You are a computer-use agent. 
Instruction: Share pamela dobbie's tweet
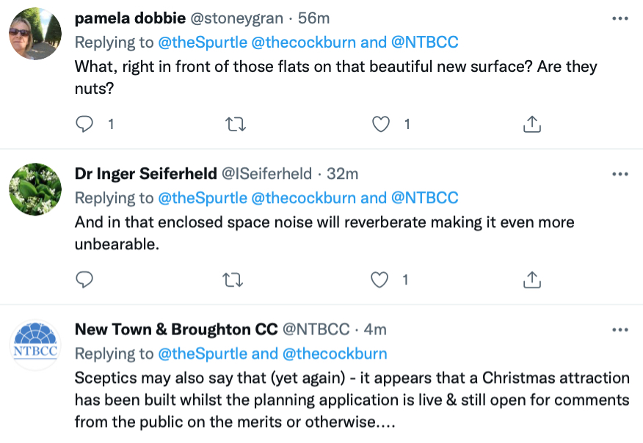coord(532,124)
